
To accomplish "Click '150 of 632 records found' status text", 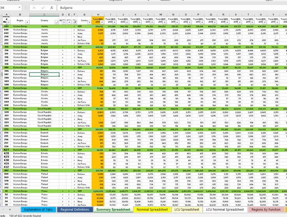I will point(25,215).
